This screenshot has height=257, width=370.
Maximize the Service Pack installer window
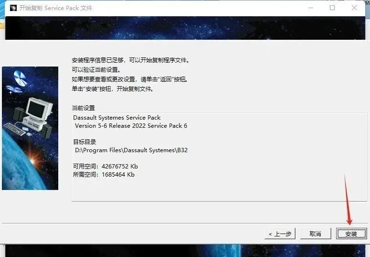pyautogui.click(x=332, y=8)
